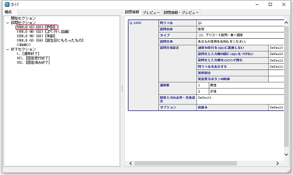Click the 設問文章 header cell
This screenshot has height=175, width=293.
coord(178,41)
